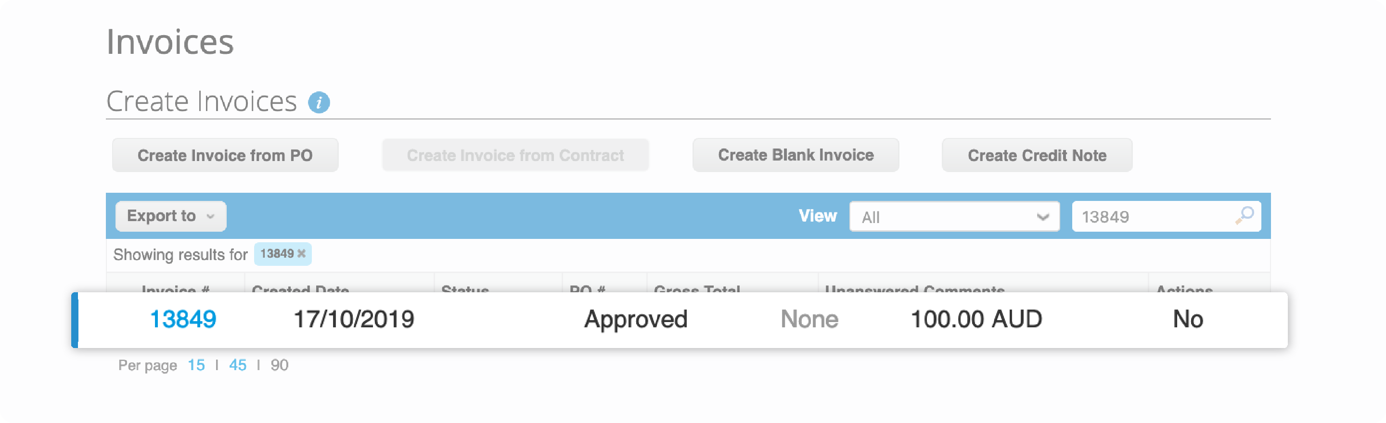
Task: Select the disabled Create Invoice from Contract option
Action: (515, 155)
